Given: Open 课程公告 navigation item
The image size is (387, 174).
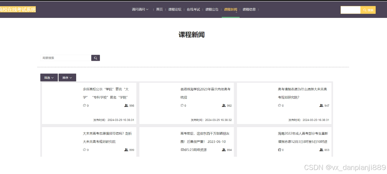Looking at the screenshot, I should coord(212,10).
